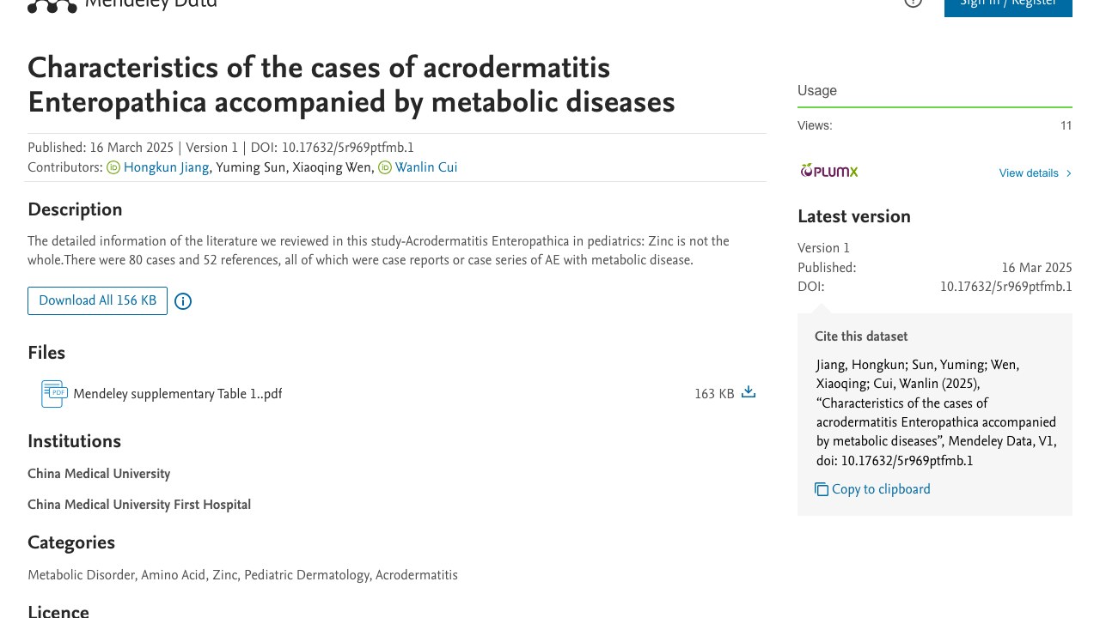Open the help question mark icon
The width and height of the screenshot is (1100, 618).
pos(913,3)
